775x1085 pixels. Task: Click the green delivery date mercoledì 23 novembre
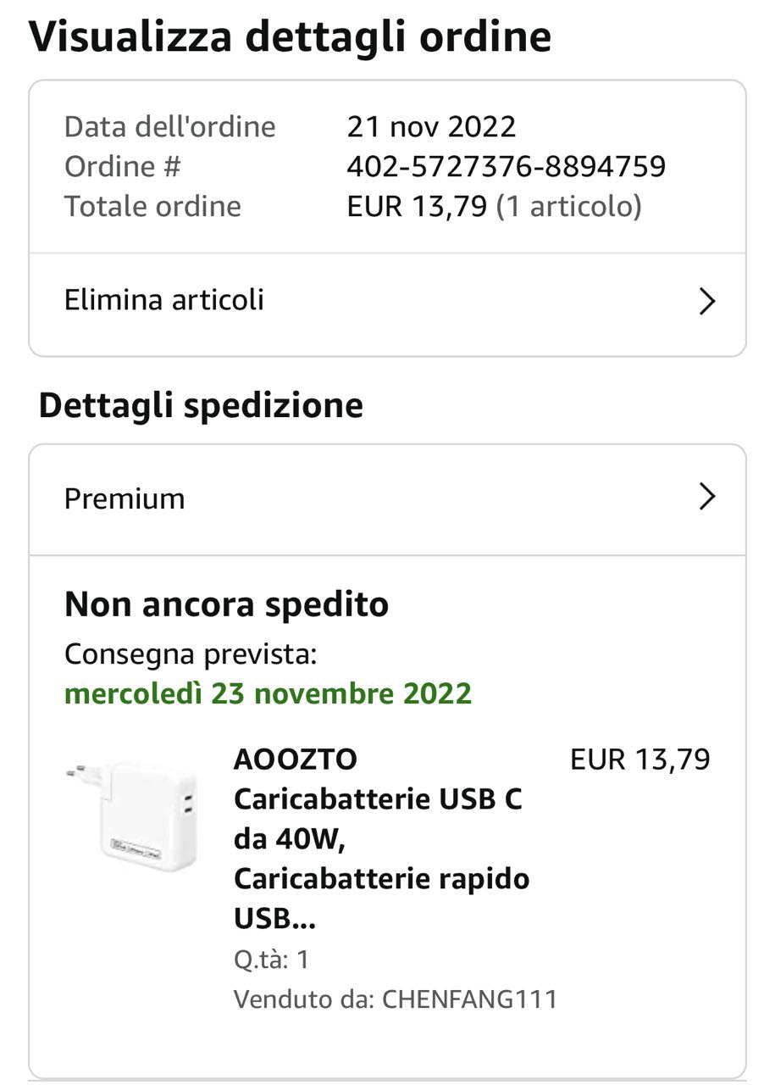tap(268, 693)
